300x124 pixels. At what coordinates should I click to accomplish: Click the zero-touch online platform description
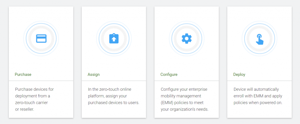click(x=114, y=96)
